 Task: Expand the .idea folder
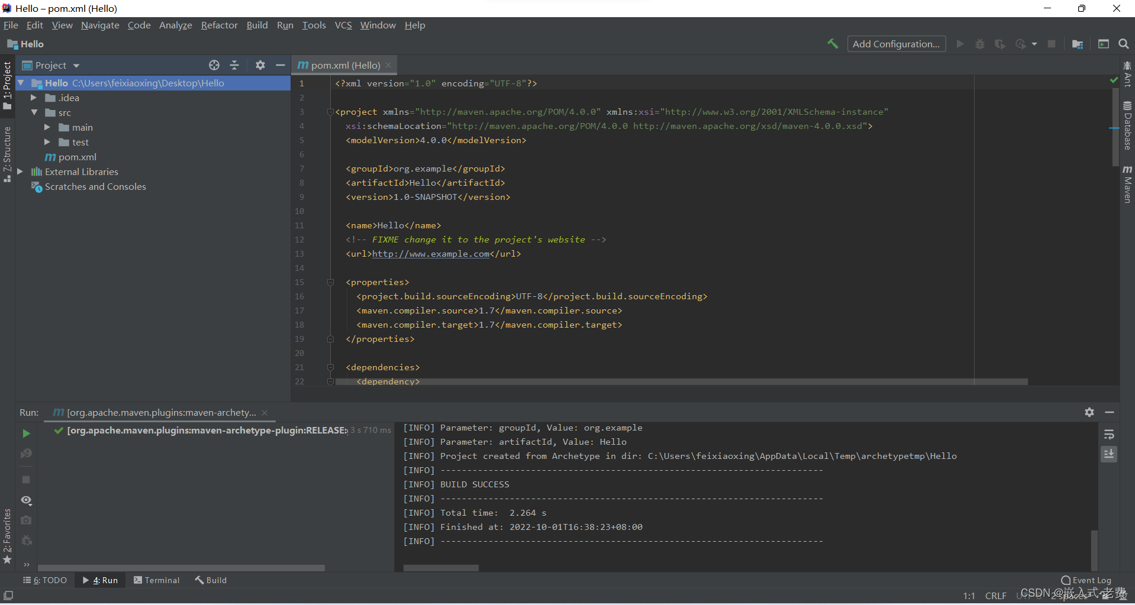(x=34, y=98)
